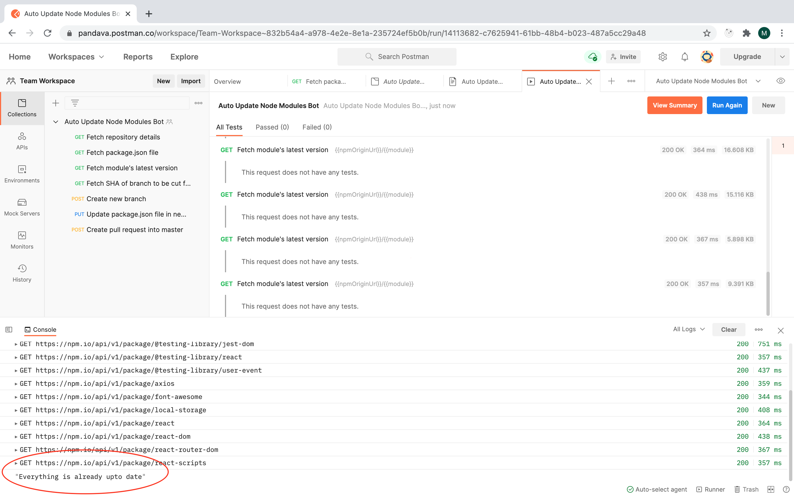Screen dimensions: 794x496
Task: Expand the react-scripts GET console log entry
Action: click(x=16, y=463)
